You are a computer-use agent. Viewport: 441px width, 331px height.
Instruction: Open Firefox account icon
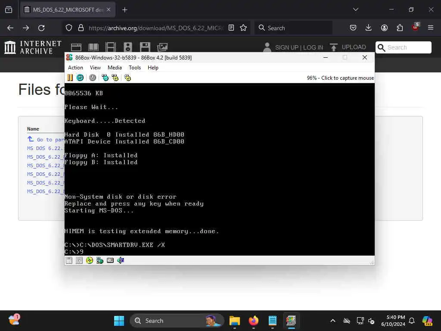pos(384,28)
